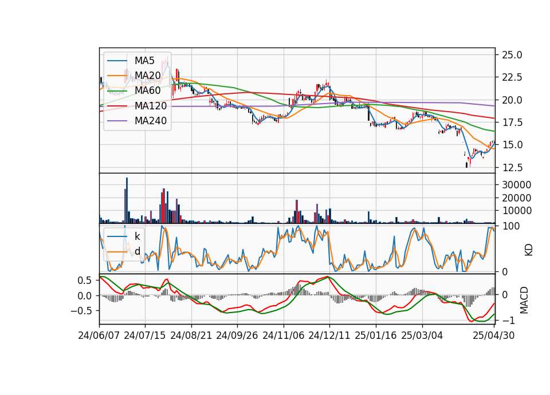Click the 24/11/06 date tick label

[x=284, y=335]
